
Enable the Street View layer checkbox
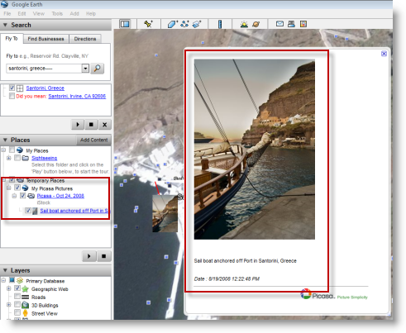click(x=17, y=312)
